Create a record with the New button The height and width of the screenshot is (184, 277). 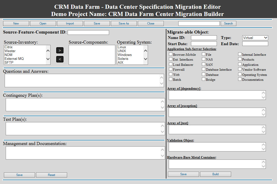coord(16,23)
